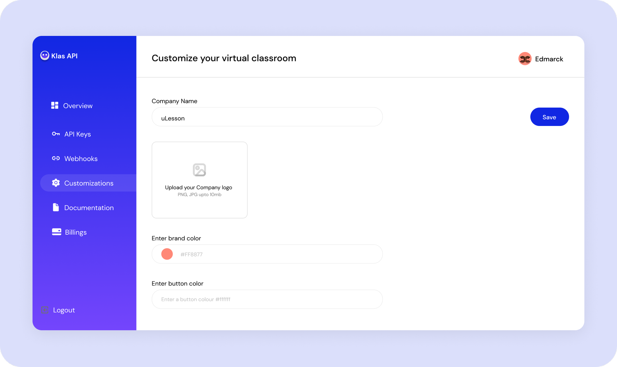Click the Billings navigation link
The image size is (617, 367).
(75, 232)
